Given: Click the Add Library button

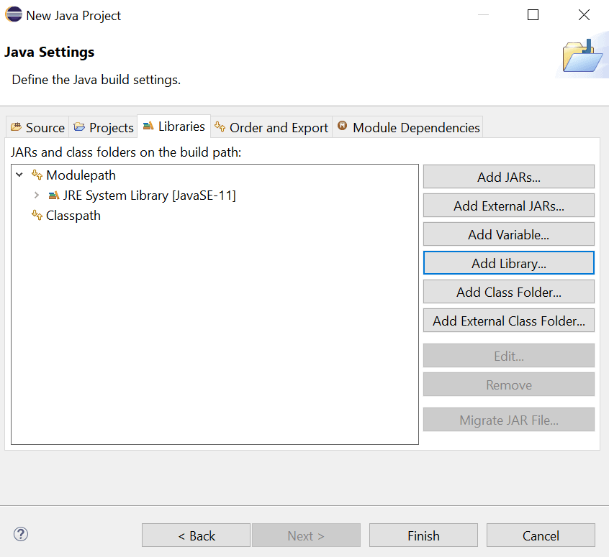Looking at the screenshot, I should (x=508, y=263).
